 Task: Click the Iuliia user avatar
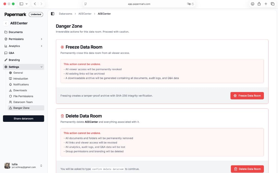pos(7,166)
